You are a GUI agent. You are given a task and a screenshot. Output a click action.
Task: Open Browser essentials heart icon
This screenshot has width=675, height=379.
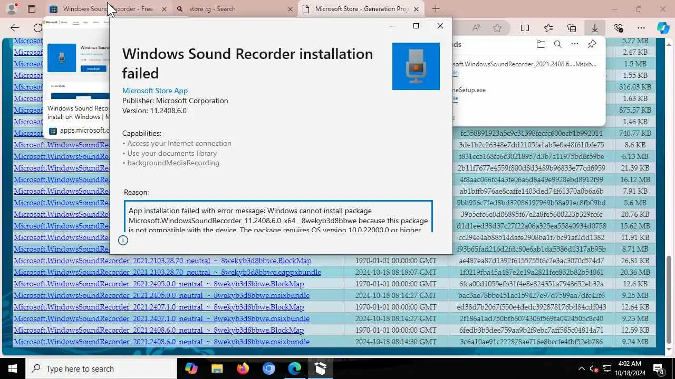pos(618,28)
